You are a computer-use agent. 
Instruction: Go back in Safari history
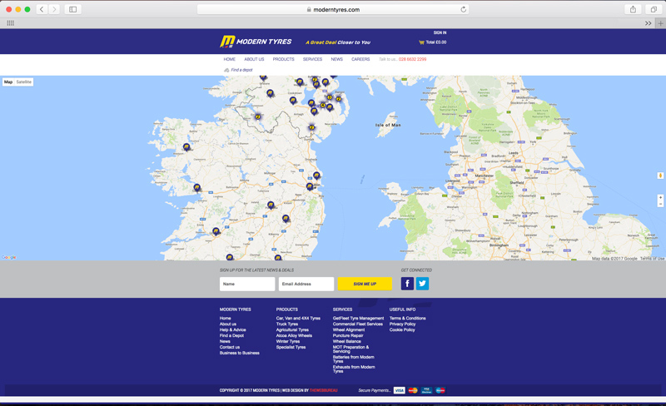point(42,9)
